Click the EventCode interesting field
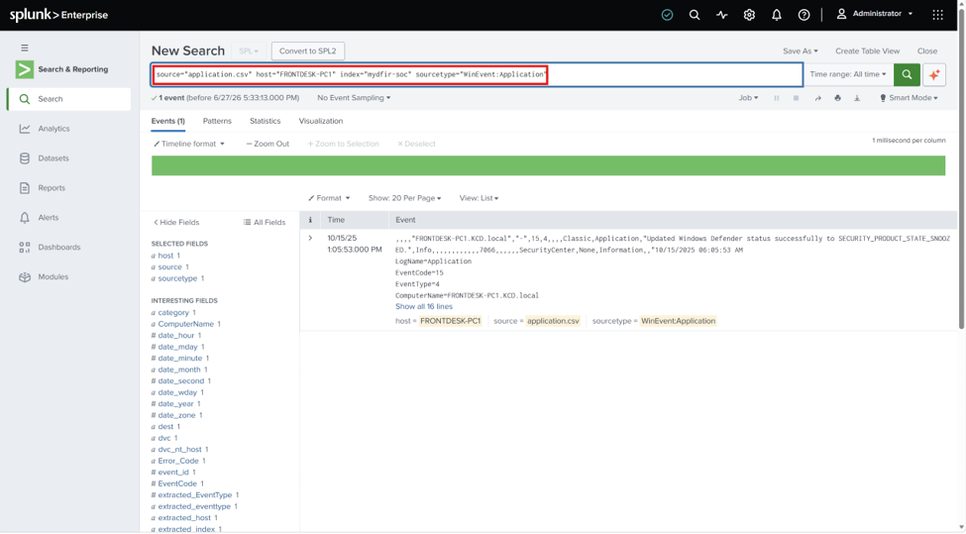This screenshot has height=534, width=966. click(176, 484)
